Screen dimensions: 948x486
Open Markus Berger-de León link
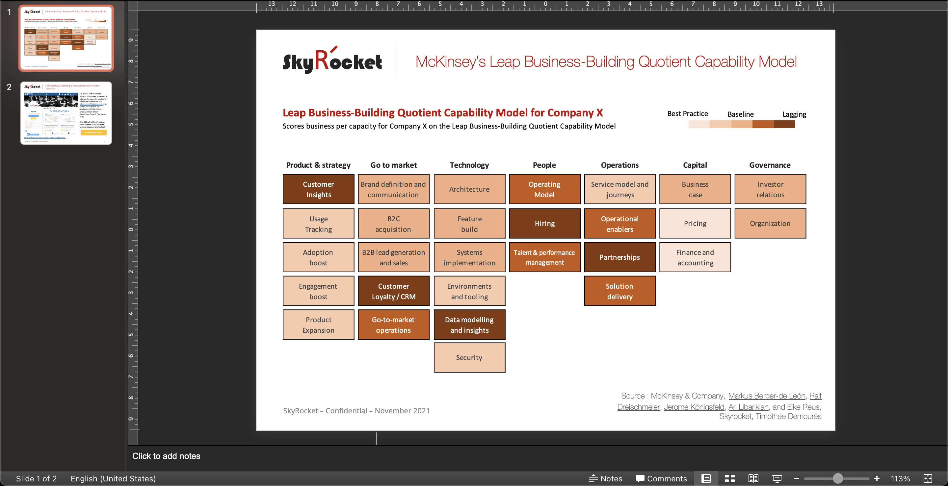767,396
